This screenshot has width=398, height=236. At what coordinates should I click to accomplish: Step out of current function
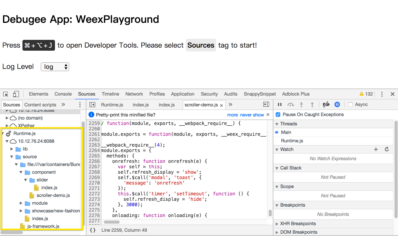point(312,104)
